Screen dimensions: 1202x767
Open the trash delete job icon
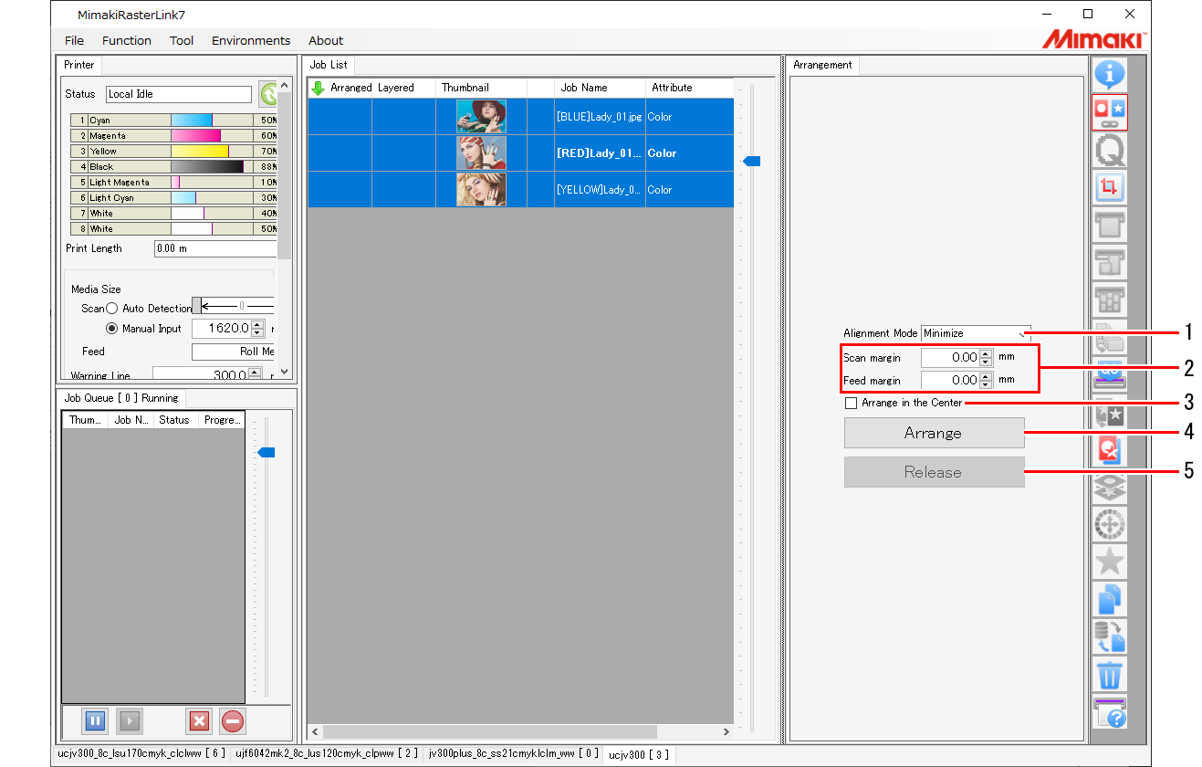coord(1110,676)
